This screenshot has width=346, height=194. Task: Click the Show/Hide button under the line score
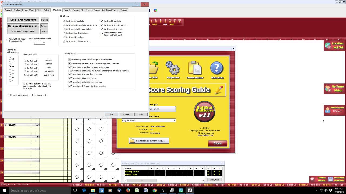pos(214,179)
